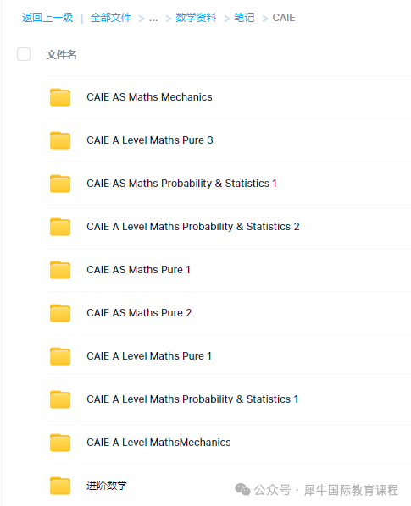Click the CAIE AS Maths Pure 1 folder icon
This screenshot has height=506, width=411.
pos(60,270)
